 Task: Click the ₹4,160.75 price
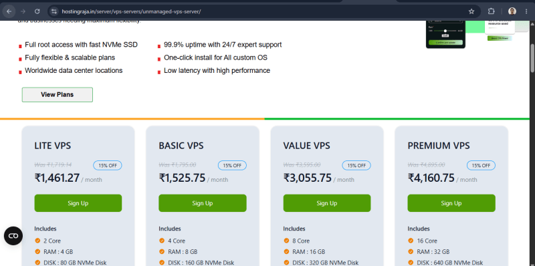coord(431,178)
